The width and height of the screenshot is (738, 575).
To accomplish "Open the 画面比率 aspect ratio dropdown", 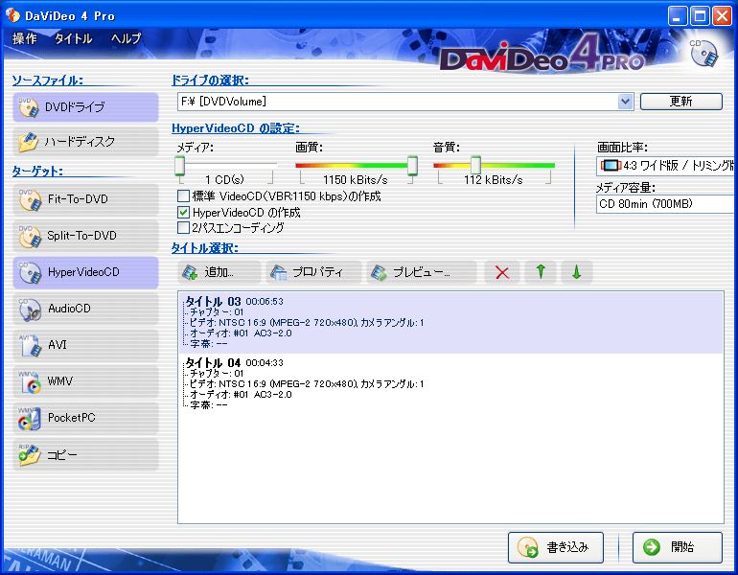I will point(665,166).
